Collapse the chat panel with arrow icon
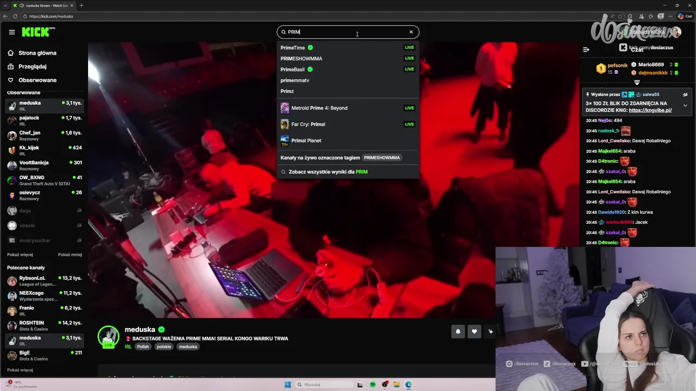696x391 pixels. 586,49
